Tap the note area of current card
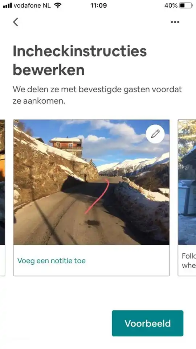 tap(91, 260)
